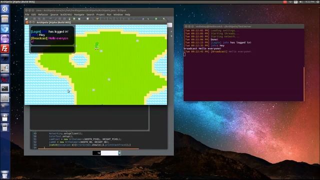Click the 'Done!' line in the terminal
320x180 pixels.
[x=214, y=39]
